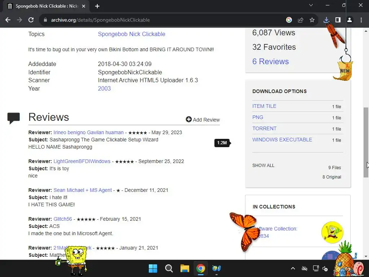This screenshot has width=369, height=277.
Task: Click the Chrome taskbar icon
Action: click(x=200, y=268)
